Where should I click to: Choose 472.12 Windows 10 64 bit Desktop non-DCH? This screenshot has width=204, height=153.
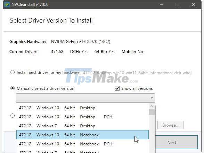pyautogui.click(x=82, y=108)
